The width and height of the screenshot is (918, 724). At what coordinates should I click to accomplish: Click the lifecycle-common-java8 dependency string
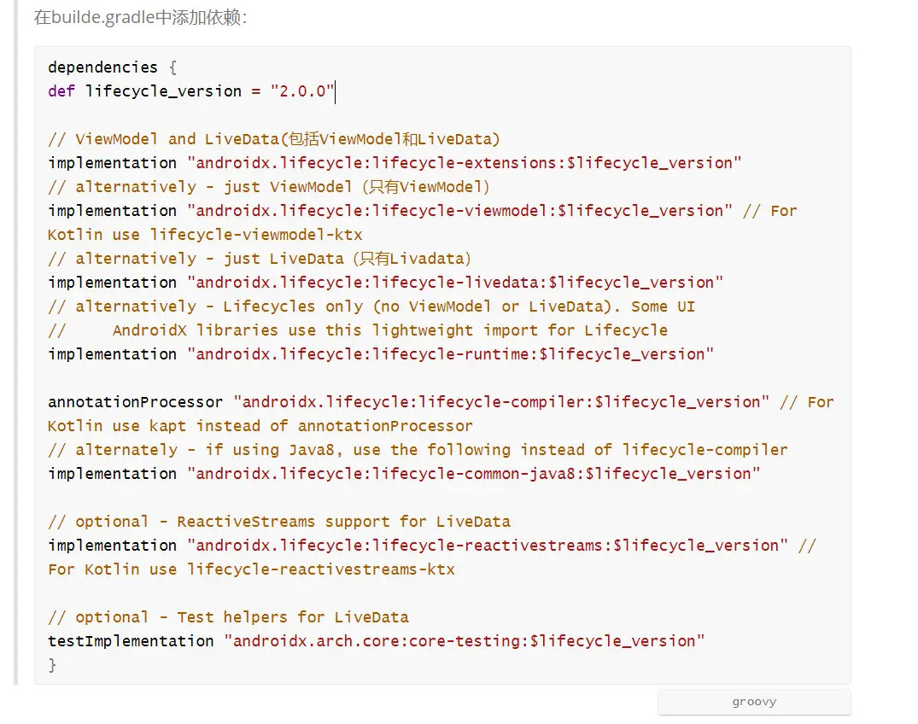(x=474, y=474)
